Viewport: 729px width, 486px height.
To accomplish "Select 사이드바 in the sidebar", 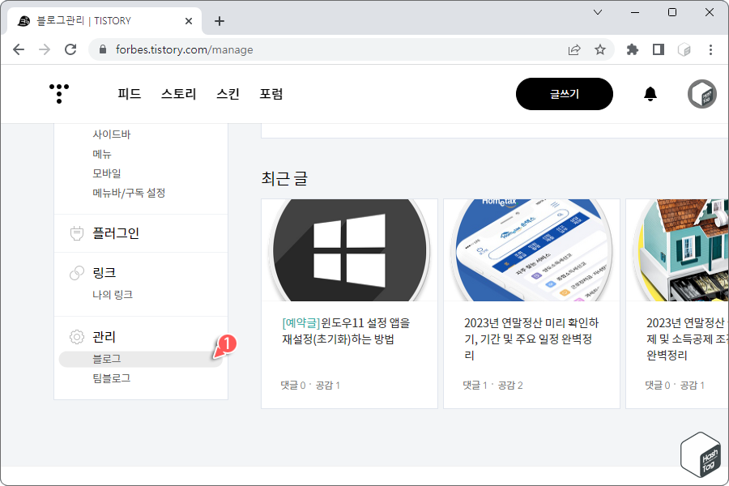I will (112, 134).
